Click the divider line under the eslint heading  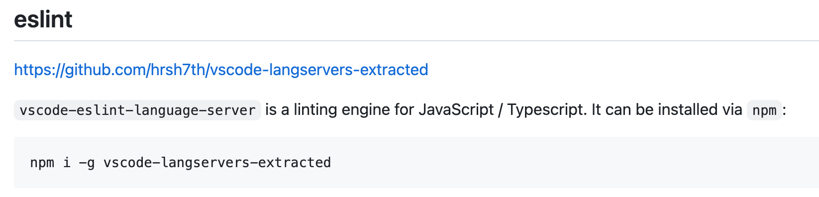click(x=416, y=40)
